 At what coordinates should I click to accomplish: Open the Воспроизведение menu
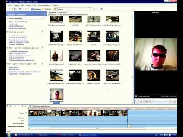[44, 5]
